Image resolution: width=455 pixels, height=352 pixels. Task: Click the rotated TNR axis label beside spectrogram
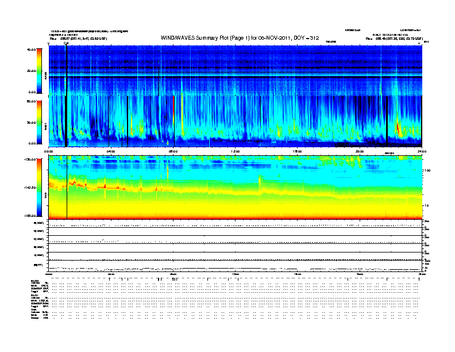click(x=45, y=197)
